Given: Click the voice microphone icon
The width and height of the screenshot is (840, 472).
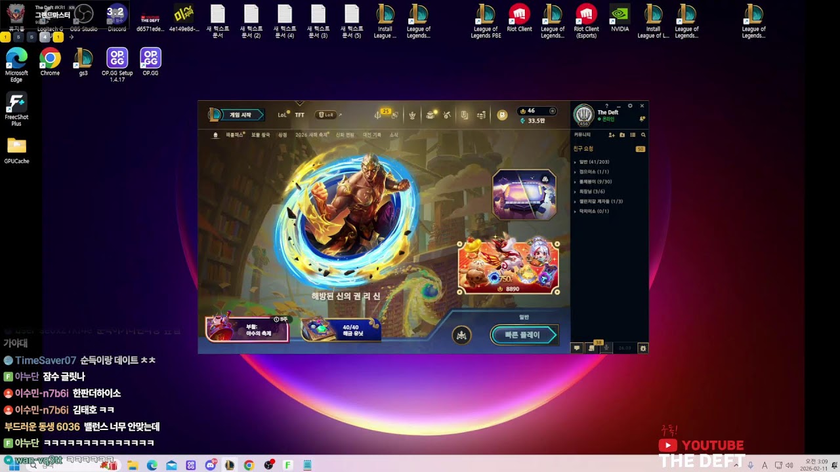Looking at the screenshot, I should coord(607,347).
